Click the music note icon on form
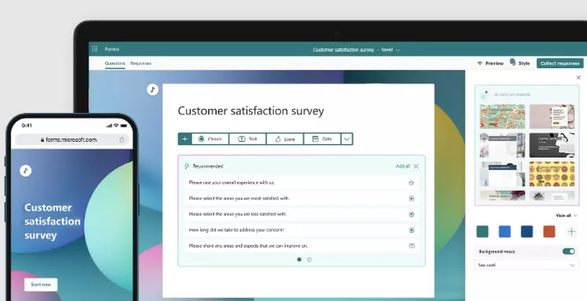587x301 pixels. [152, 89]
